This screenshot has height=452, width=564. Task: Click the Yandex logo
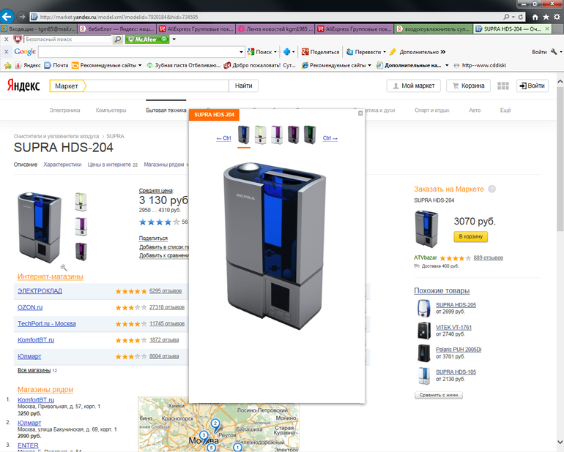click(x=24, y=86)
